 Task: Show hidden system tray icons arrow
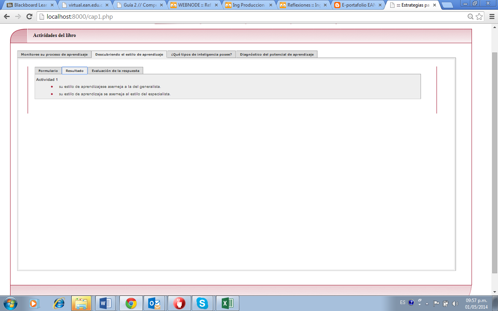[x=427, y=303]
